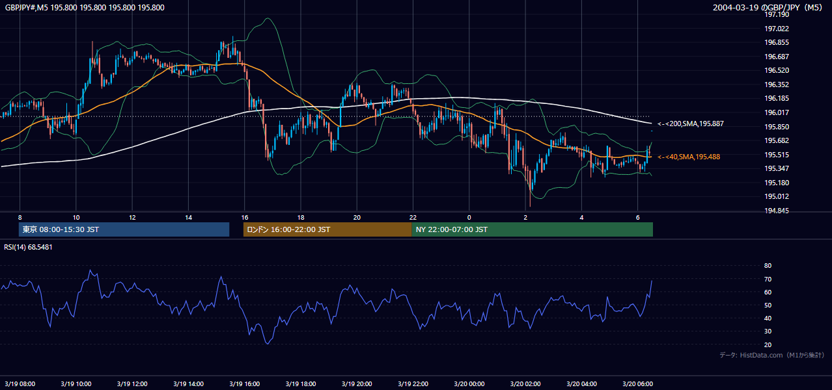Viewport: 832px width, 390px height.
Task: Click the RSI(14) 68.5481 indicator label
Action: (29, 247)
